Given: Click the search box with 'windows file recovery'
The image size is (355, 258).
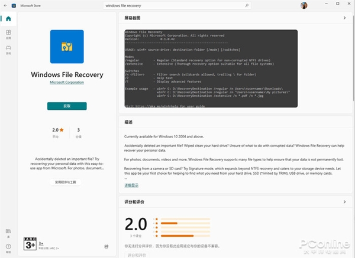Looking at the screenshot, I should pos(177,6).
